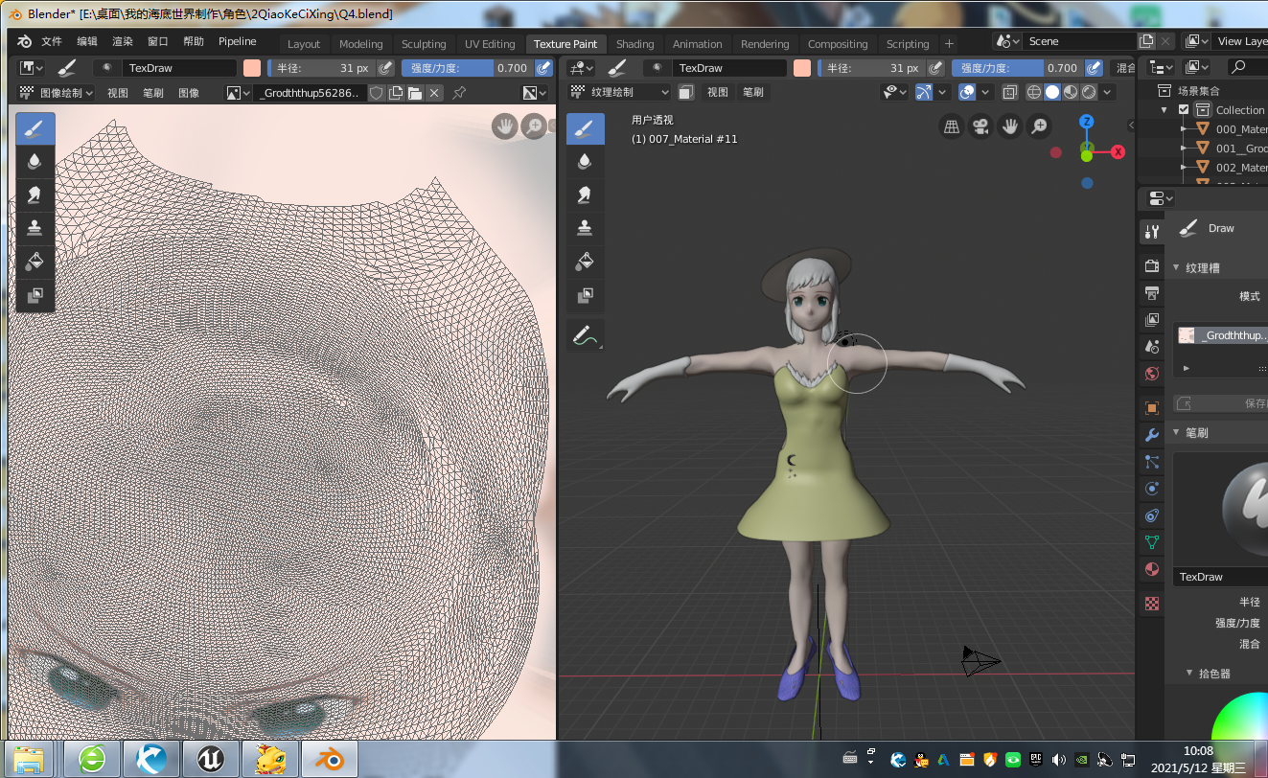Screen dimensions: 1268x778
Task: Open Object Data mesh properties tab
Action: point(1152,542)
